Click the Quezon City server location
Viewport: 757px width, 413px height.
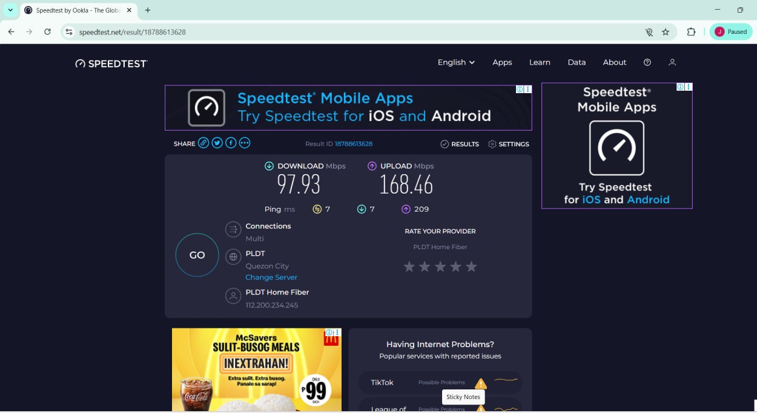click(267, 266)
